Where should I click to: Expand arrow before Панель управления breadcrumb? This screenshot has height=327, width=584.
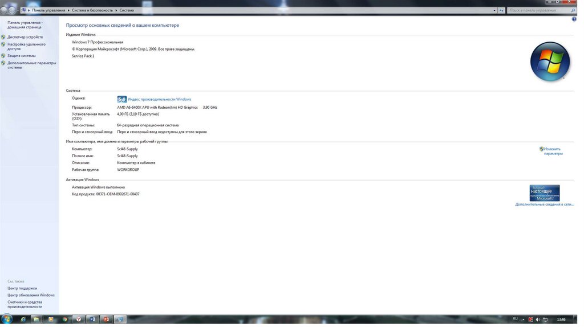pos(29,10)
